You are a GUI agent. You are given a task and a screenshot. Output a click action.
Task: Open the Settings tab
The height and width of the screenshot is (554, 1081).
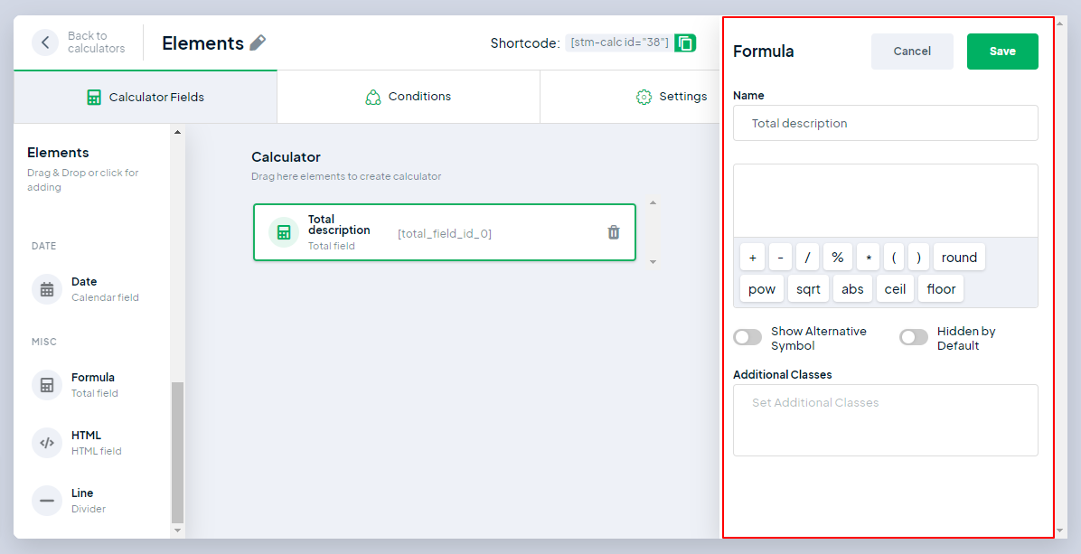tap(672, 97)
